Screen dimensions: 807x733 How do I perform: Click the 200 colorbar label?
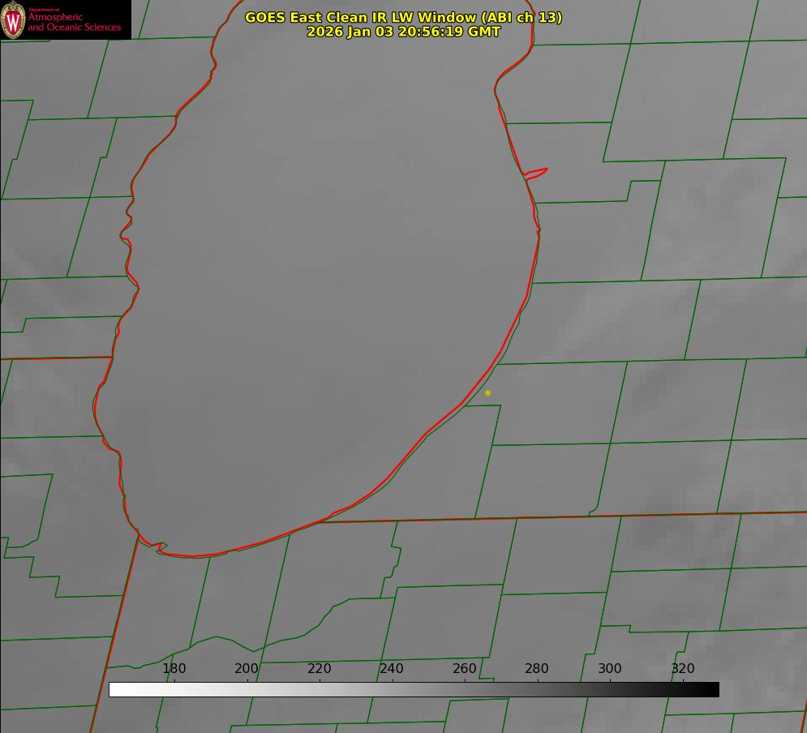coord(247,668)
